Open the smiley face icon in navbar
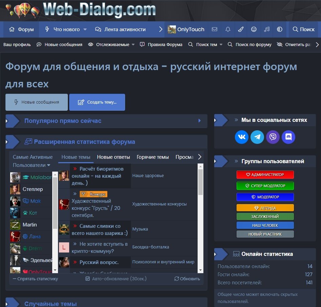Screen dimensions: 321x307 pyautogui.click(x=254, y=29)
